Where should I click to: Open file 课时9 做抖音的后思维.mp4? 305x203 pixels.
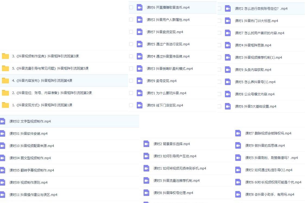pyautogui.click(x=265, y=146)
